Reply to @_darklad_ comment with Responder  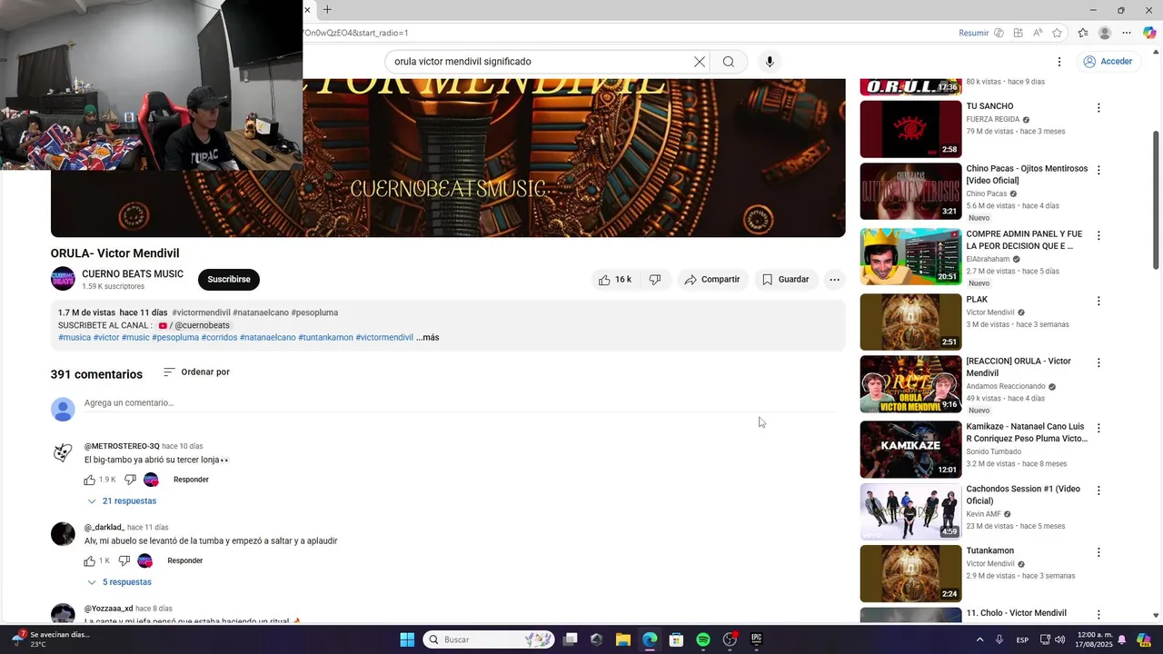point(184,560)
